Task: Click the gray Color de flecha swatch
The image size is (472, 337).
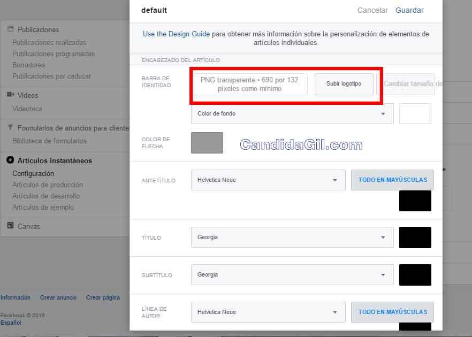Action: click(207, 143)
